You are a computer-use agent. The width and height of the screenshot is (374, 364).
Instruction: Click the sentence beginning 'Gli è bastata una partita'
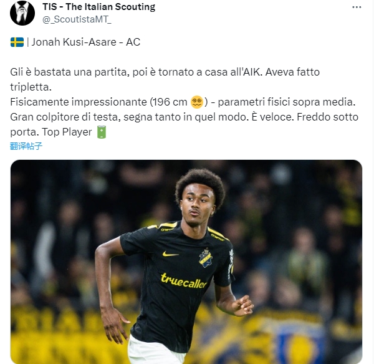point(137,72)
